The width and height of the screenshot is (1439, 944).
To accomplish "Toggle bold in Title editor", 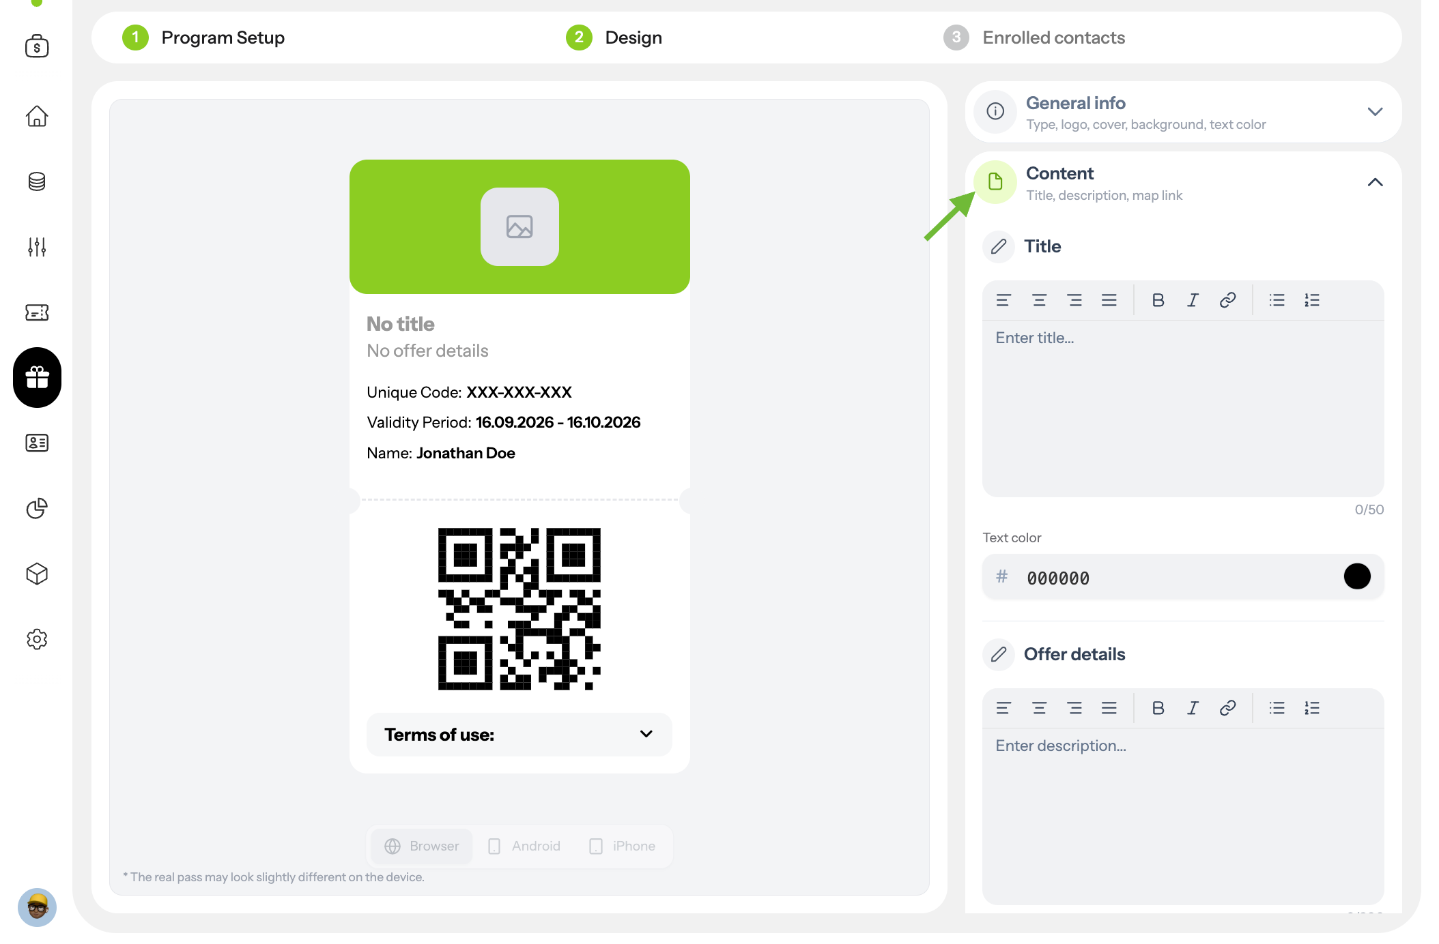I will pyautogui.click(x=1158, y=300).
